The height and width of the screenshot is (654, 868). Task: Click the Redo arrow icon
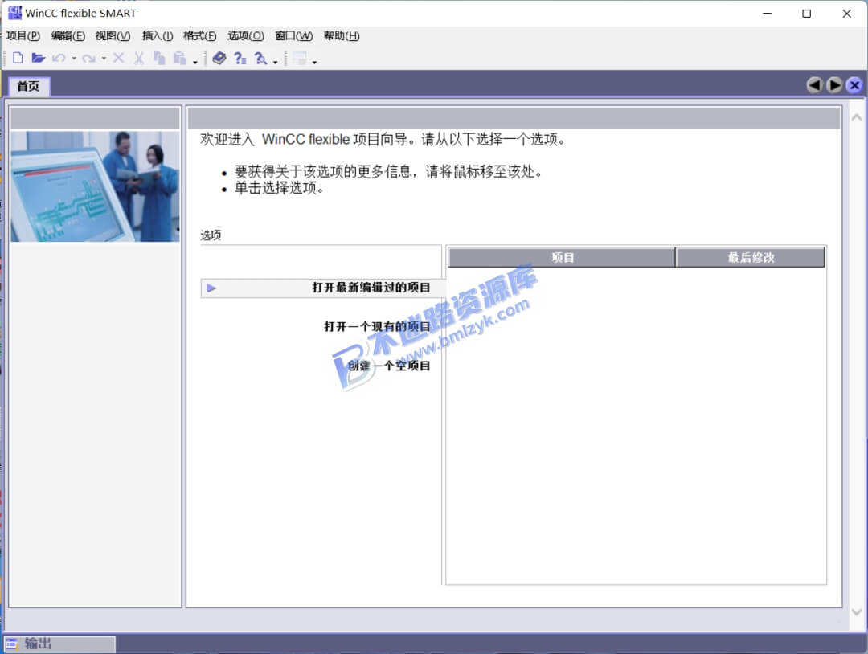coord(88,58)
